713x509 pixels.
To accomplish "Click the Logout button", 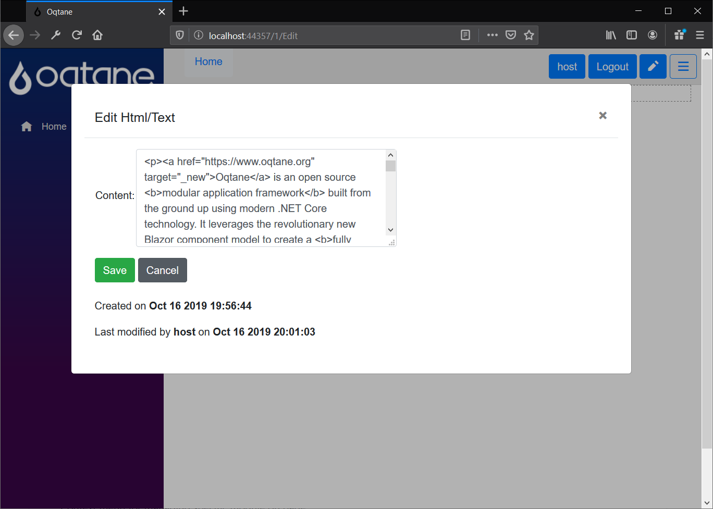I will (x=612, y=67).
